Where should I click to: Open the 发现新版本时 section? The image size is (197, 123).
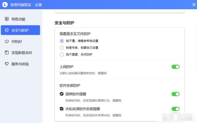point(20,53)
